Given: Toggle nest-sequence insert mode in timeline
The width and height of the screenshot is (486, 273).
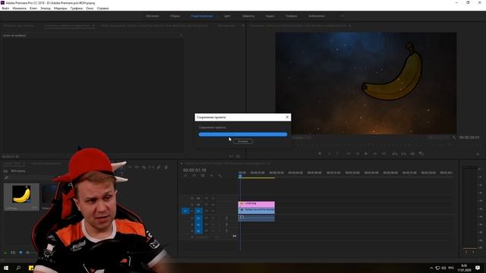Looking at the screenshot, I should click(x=185, y=176).
